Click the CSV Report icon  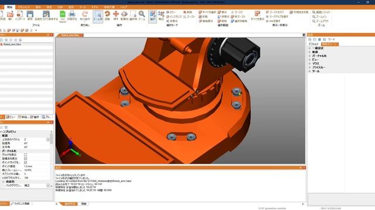pyautogui.click(x=63, y=14)
